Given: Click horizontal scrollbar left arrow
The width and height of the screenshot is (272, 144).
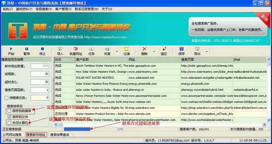Looking at the screenshot, I should click(56, 124).
